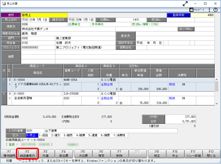Click F1 操作説明 function button
The height and width of the screenshot is (164, 221).
9,154
